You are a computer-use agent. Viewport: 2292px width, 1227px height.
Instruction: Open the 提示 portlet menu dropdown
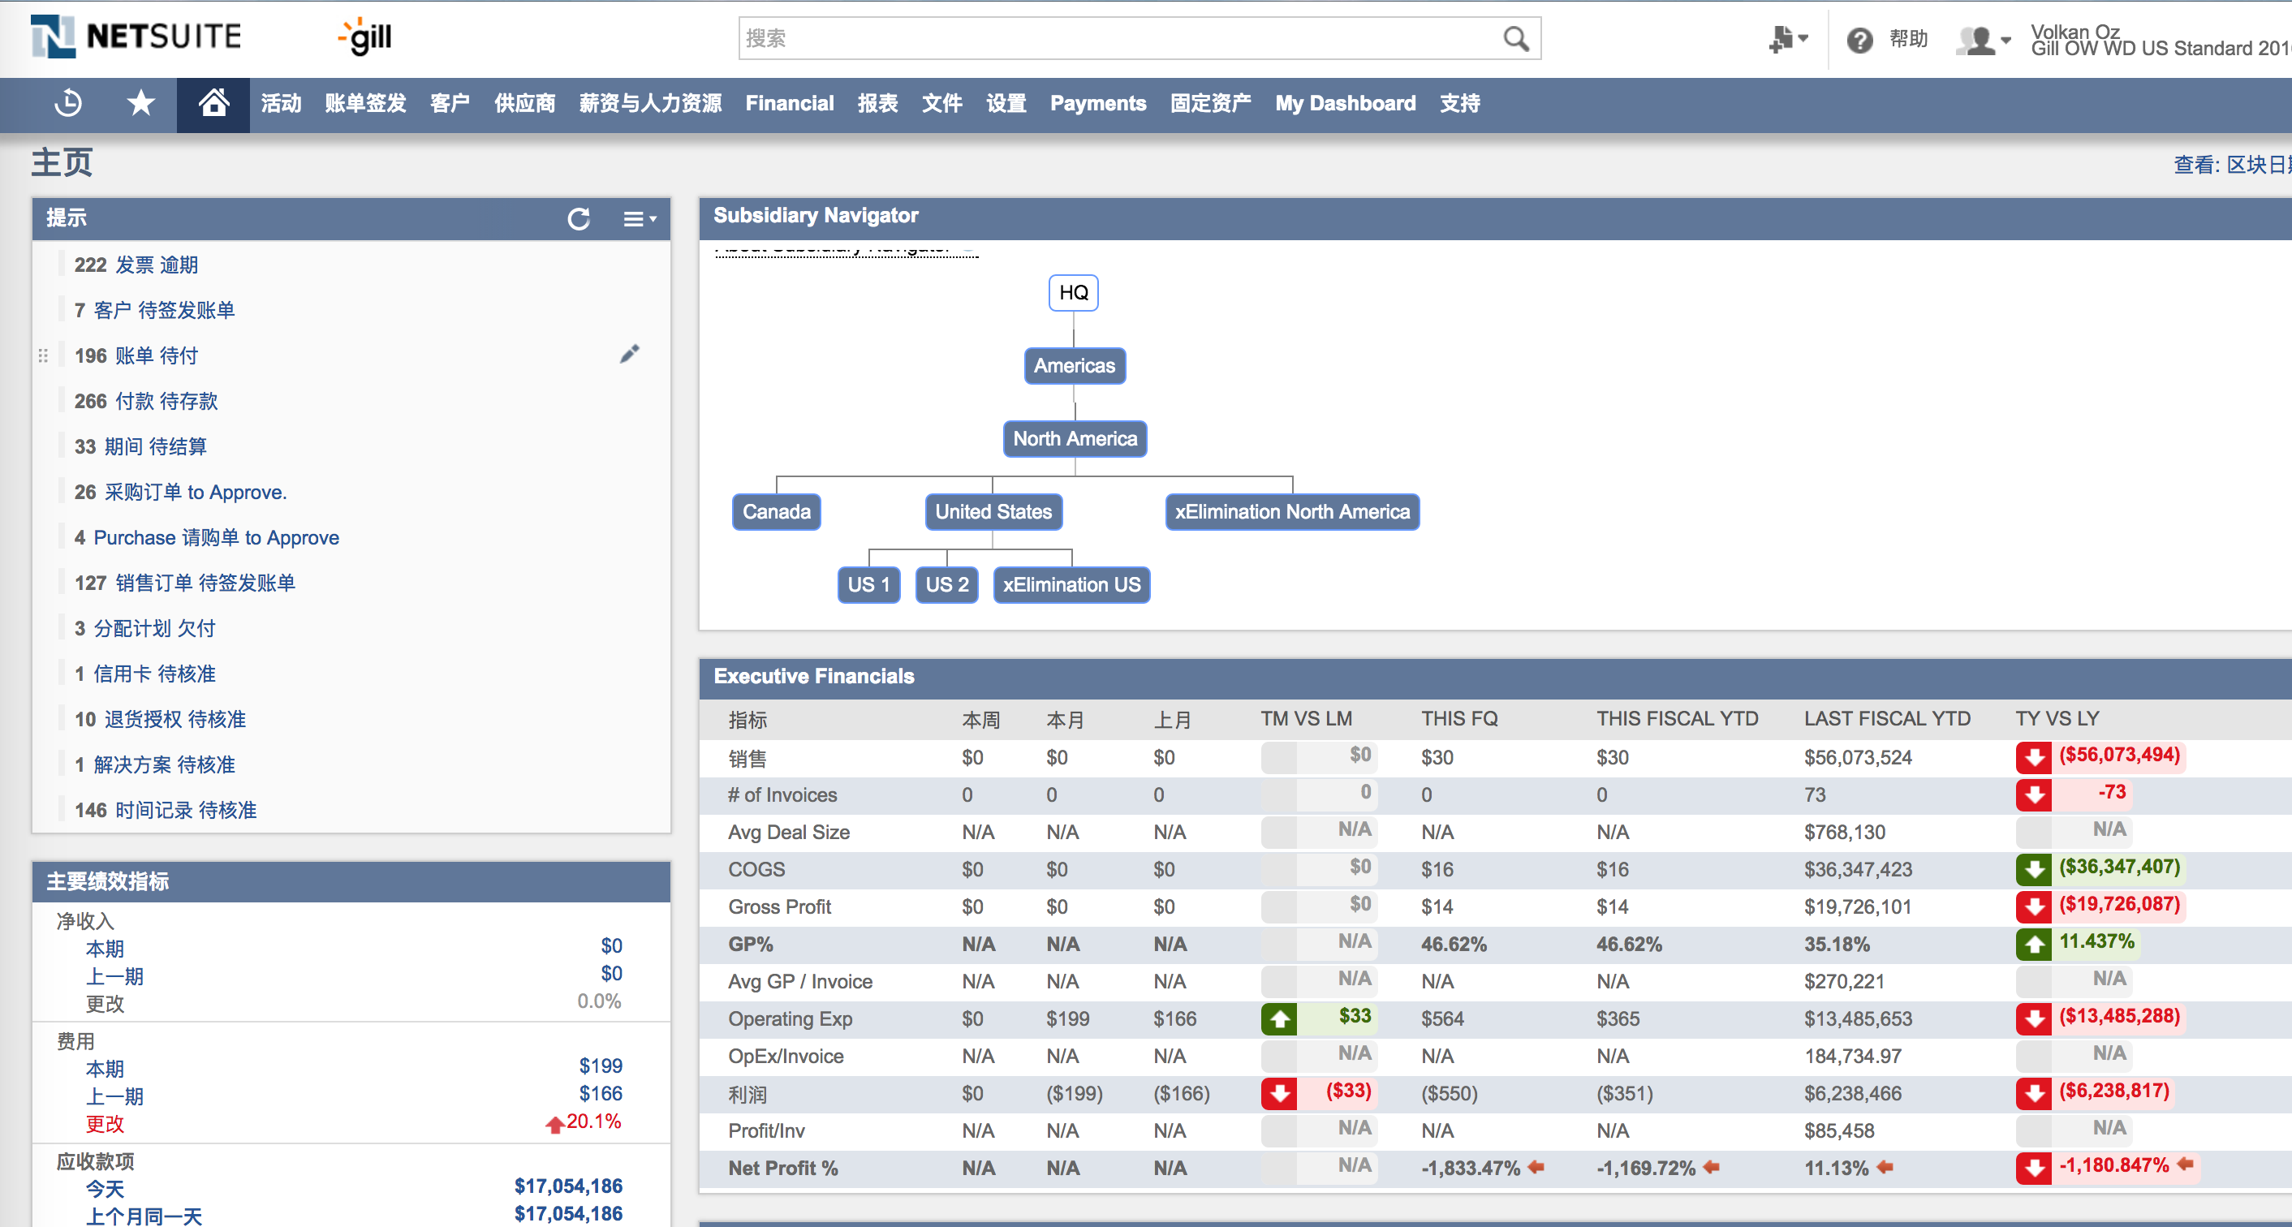pos(639,219)
